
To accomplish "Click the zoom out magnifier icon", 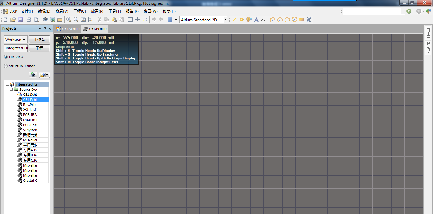I will click(x=75, y=20).
